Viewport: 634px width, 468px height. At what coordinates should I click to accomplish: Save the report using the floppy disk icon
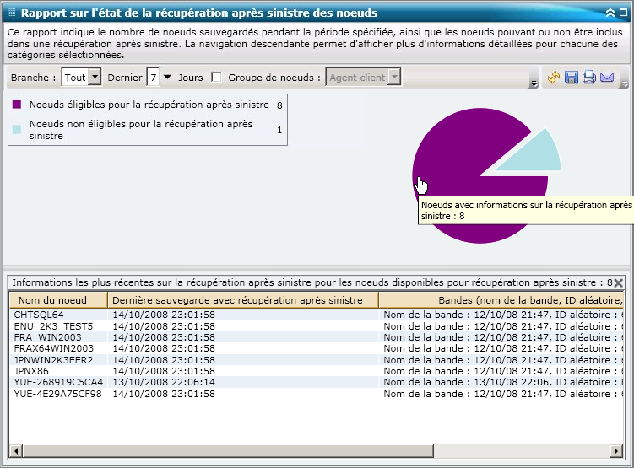pyautogui.click(x=572, y=77)
